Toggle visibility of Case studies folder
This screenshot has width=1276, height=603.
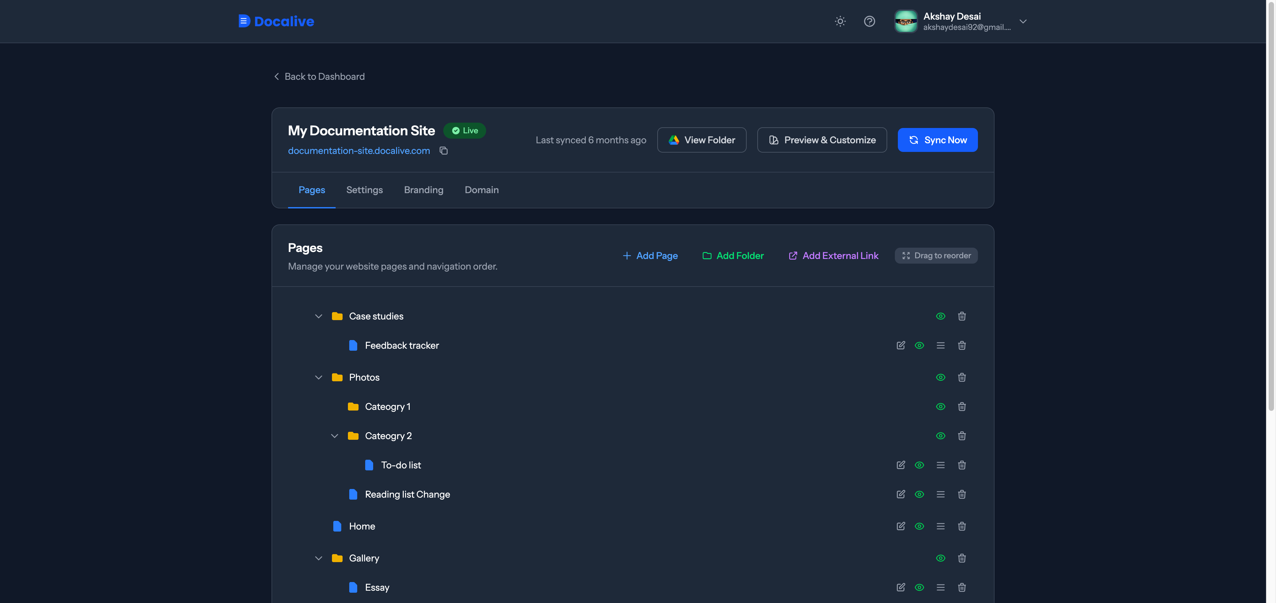click(x=940, y=316)
